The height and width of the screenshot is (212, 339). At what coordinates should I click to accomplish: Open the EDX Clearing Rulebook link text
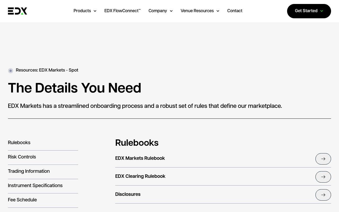point(140,176)
